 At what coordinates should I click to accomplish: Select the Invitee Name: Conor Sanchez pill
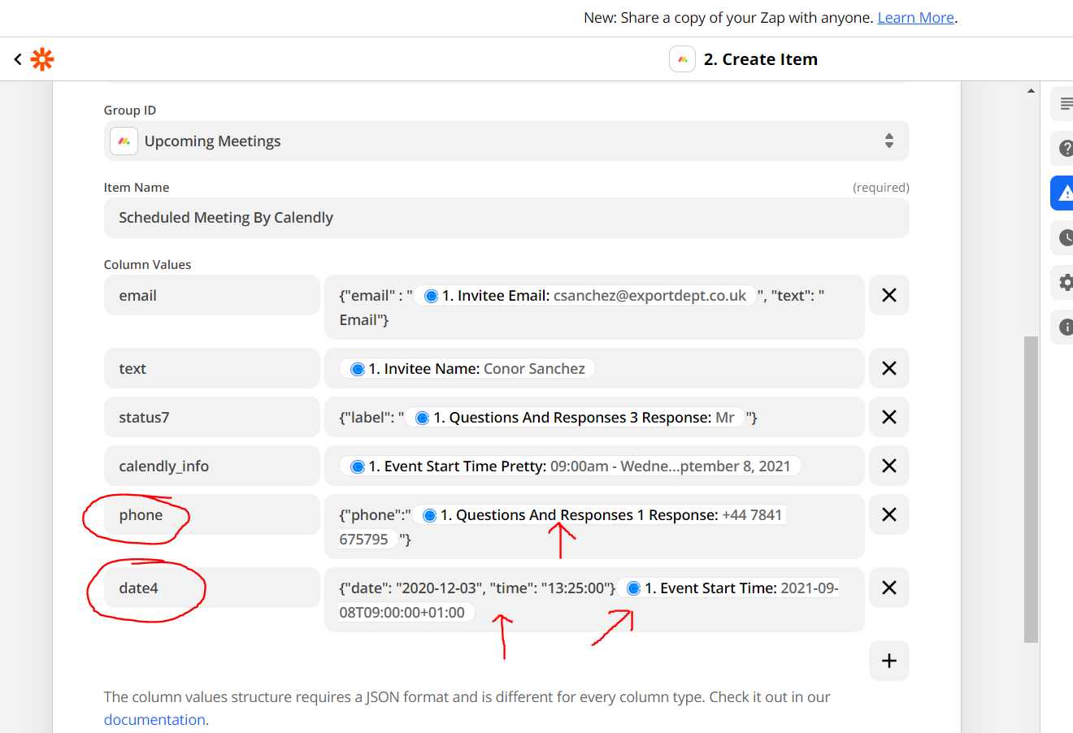click(467, 369)
